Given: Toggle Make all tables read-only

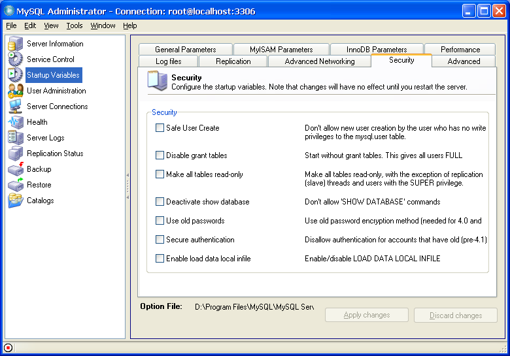Looking at the screenshot, I should tap(160, 174).
